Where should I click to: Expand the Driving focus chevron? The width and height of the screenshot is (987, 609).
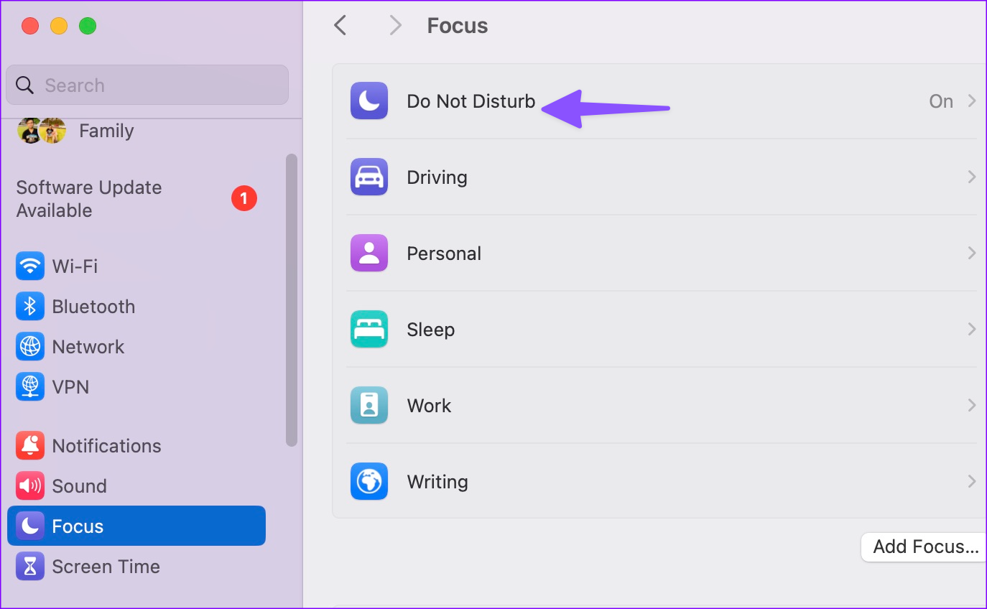971,177
